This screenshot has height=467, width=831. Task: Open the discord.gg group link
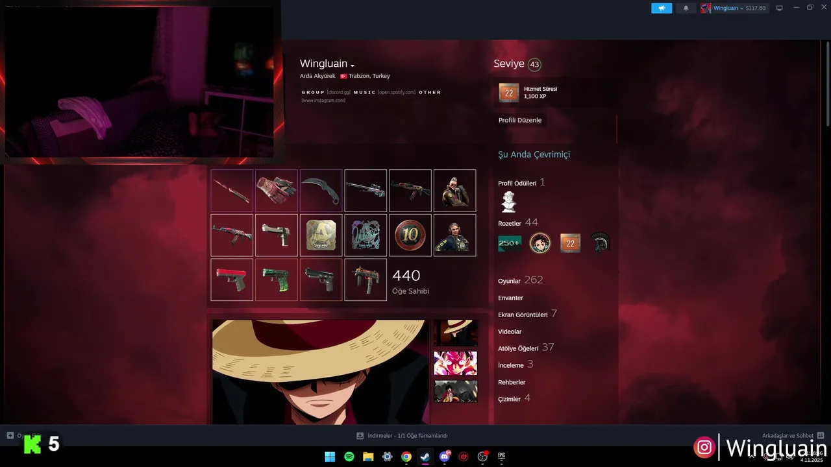pos(338,92)
